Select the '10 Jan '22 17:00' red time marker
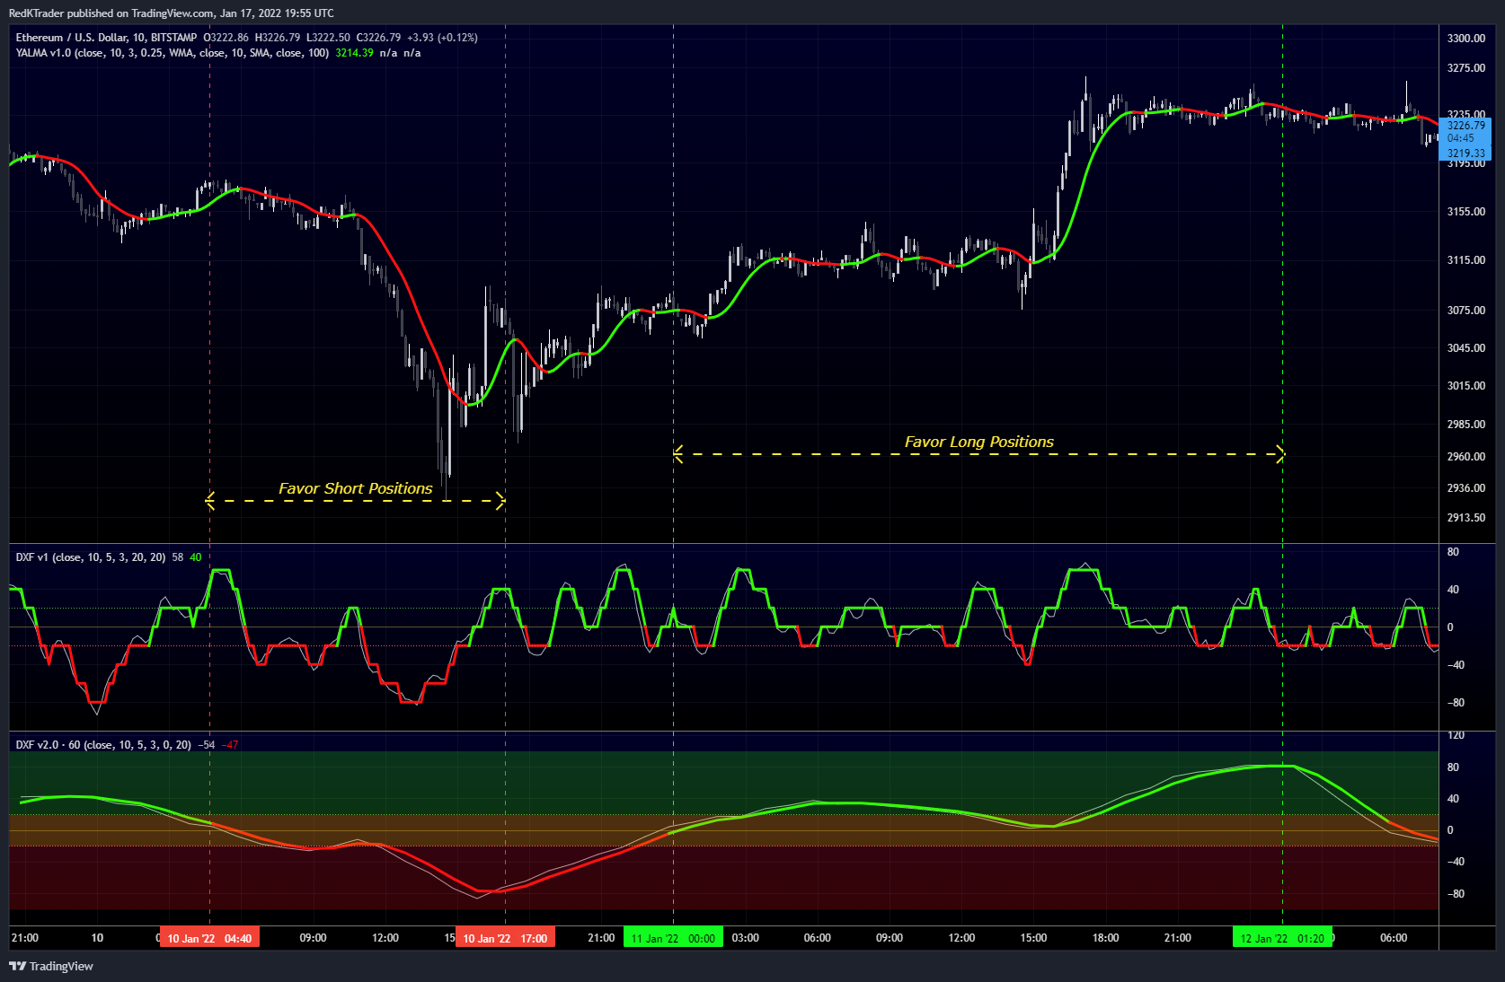Screen dimensions: 1505x982 point(505,938)
